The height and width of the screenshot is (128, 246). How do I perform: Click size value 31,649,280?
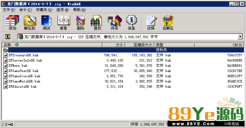[x=114, y=66]
